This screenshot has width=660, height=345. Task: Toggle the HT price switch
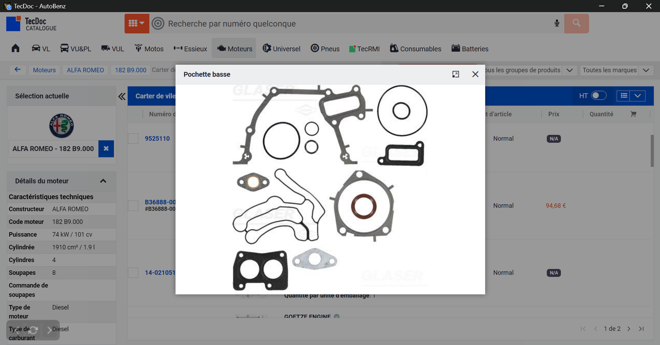click(599, 96)
